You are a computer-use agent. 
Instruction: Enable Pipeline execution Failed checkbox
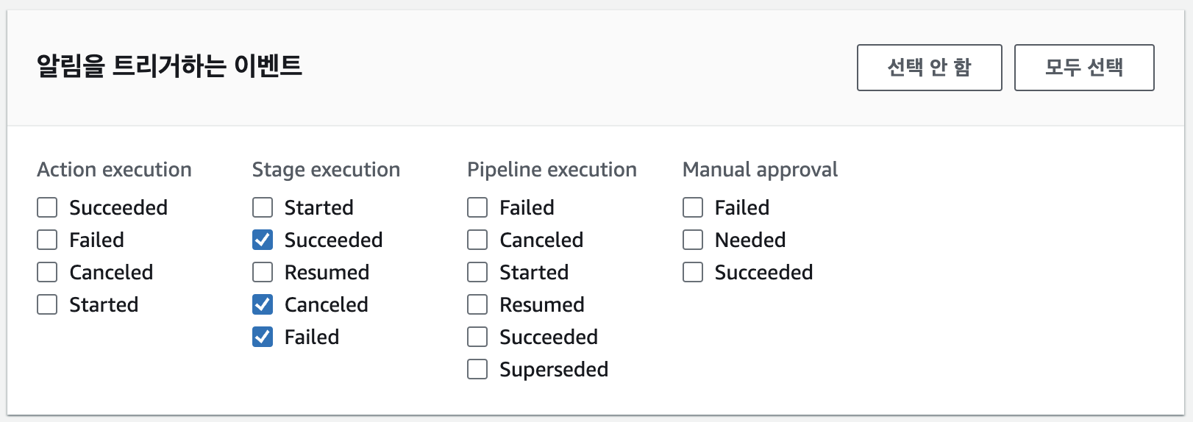[477, 208]
